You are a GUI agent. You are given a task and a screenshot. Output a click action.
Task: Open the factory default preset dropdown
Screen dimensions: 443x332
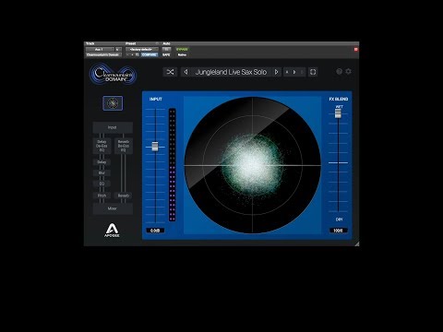(x=142, y=50)
